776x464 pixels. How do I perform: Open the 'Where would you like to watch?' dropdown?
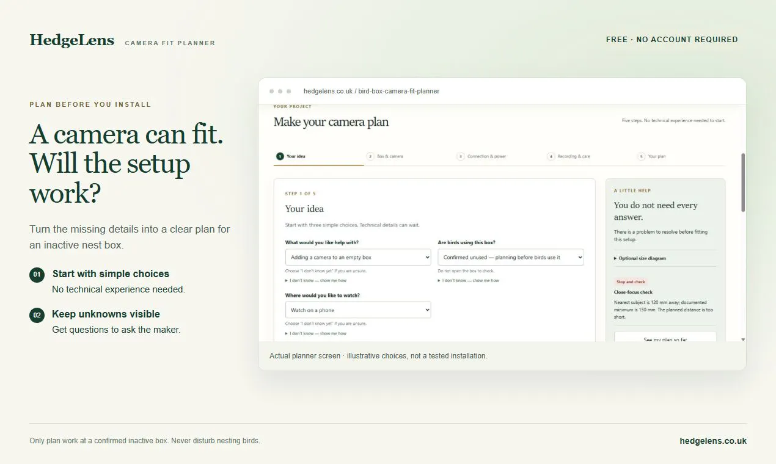[358, 310]
